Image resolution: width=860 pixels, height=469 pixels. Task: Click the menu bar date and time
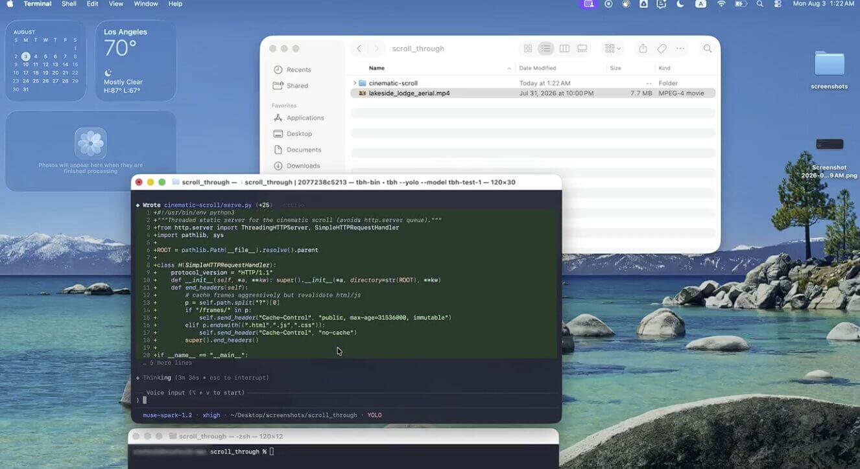824,4
